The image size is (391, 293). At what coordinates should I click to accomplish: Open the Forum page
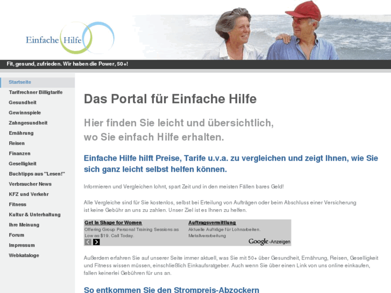(x=17, y=235)
